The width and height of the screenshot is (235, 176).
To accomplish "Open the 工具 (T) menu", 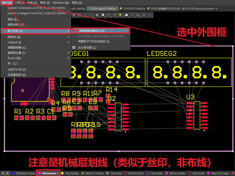I will coord(20,3).
